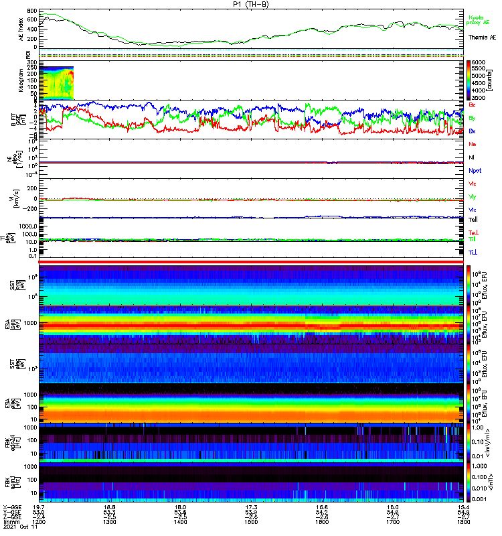
Task: Click the X-GSE value 18.8
Action: [x=109, y=507]
